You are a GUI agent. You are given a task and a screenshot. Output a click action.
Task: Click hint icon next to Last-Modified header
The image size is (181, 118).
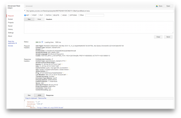[x=67, y=75]
